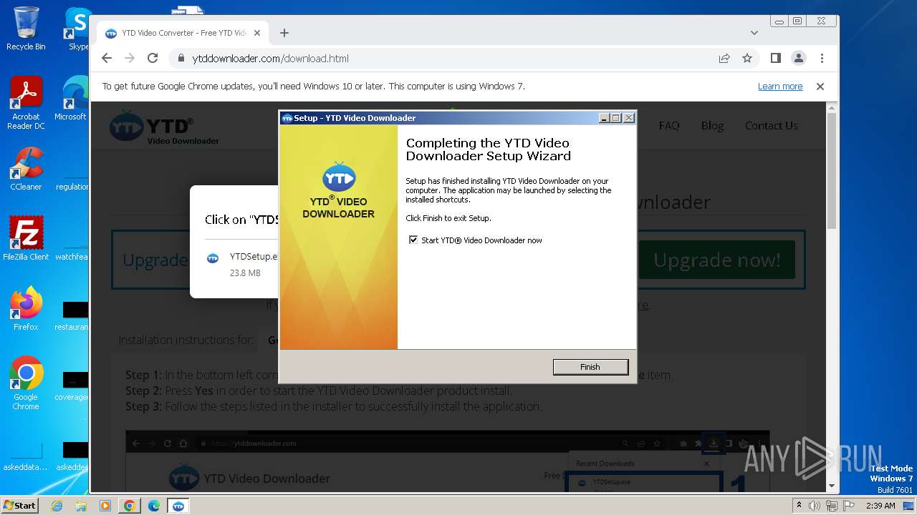Toggle Chrome side panel icon

775,58
